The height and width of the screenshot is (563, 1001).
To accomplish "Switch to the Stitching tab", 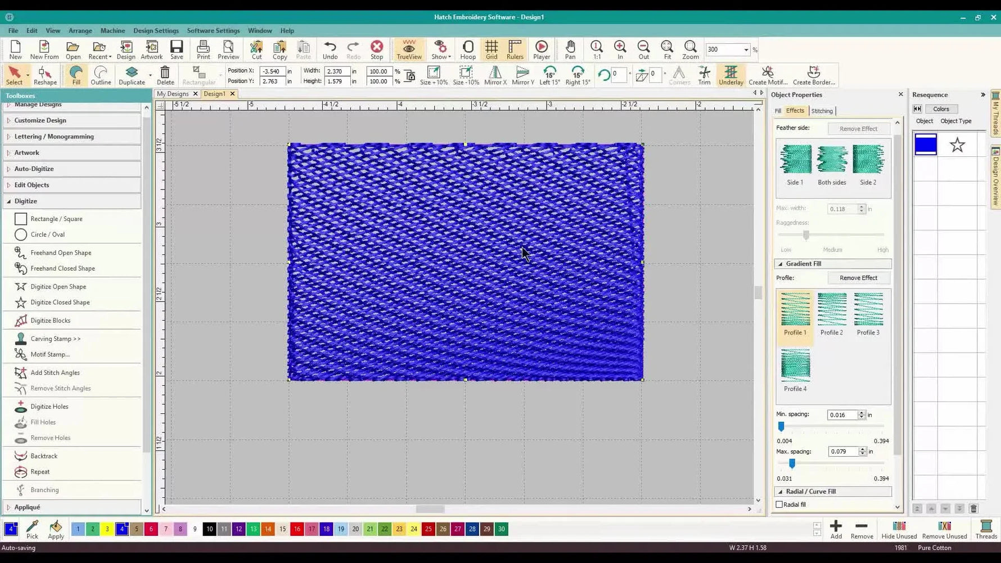I will [822, 111].
